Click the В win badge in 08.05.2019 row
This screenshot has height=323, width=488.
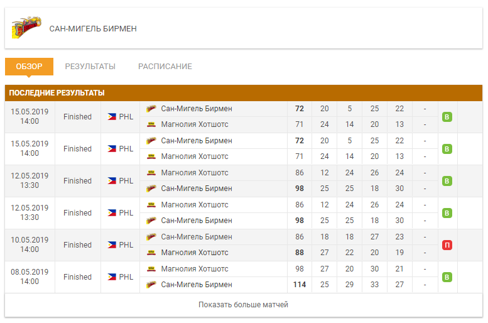pyautogui.click(x=447, y=277)
